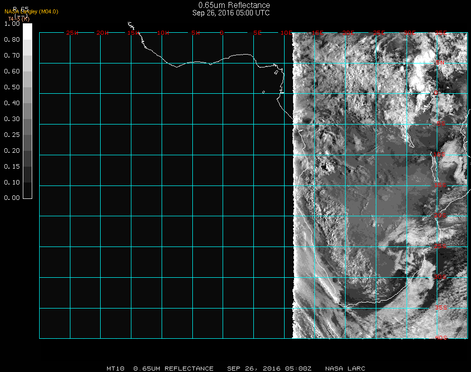The width and height of the screenshot is (471, 372).
Task: Click the "NASA LARC" footer text
Action: coord(345,369)
